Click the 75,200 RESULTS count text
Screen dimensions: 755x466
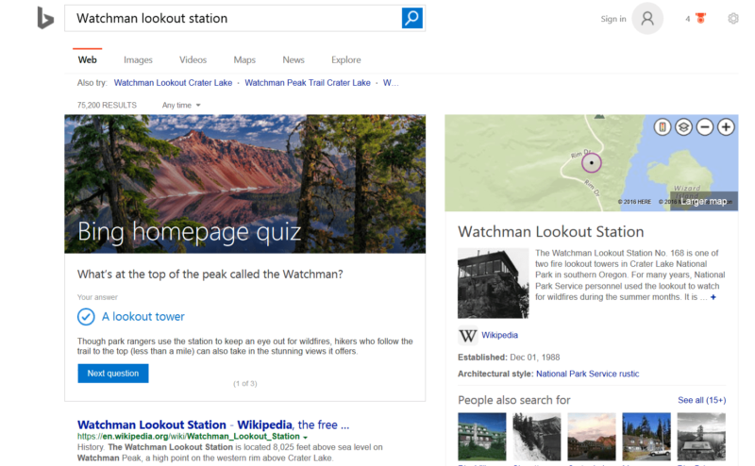(107, 105)
